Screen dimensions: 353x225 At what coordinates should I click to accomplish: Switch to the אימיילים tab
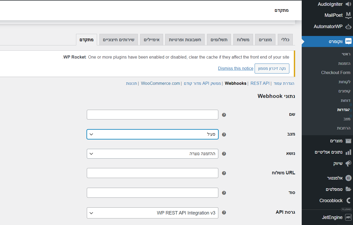152,40
